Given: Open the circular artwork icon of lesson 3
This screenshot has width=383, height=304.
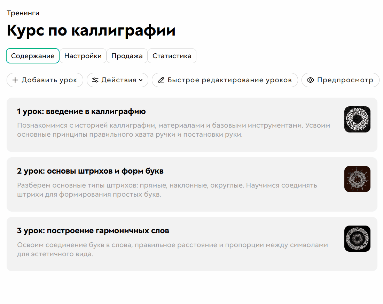Looking at the screenshot, I should coord(357,238).
